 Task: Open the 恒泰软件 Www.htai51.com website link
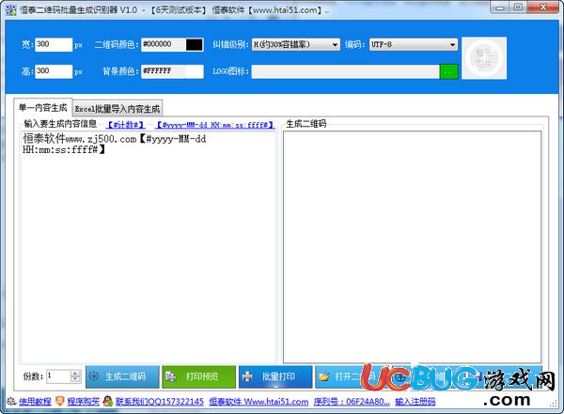click(x=258, y=402)
